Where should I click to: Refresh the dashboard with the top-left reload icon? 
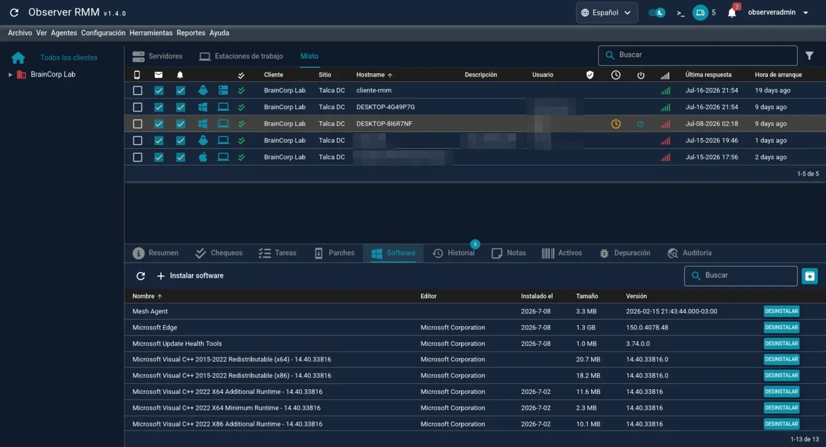pyautogui.click(x=15, y=12)
